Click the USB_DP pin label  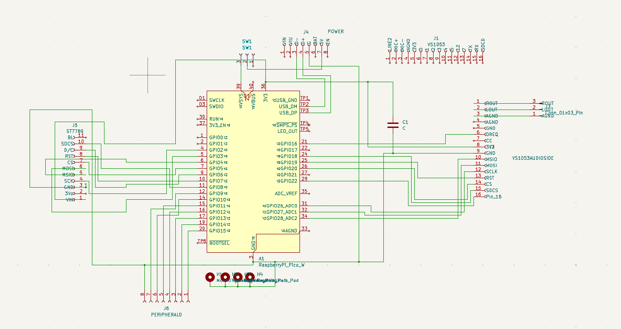[x=288, y=113]
